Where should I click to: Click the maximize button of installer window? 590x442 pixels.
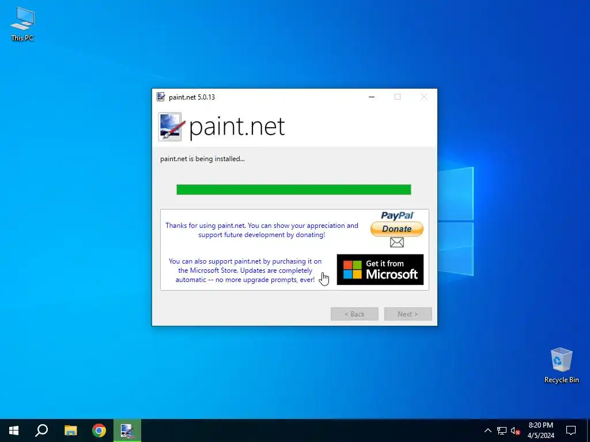[x=398, y=97]
